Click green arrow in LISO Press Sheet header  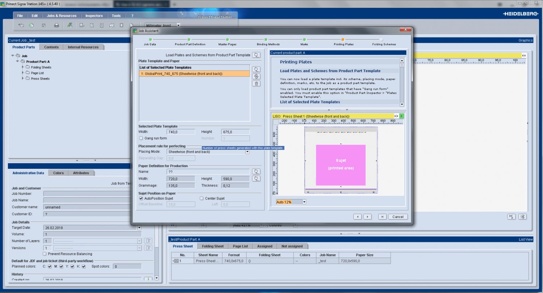401,116
